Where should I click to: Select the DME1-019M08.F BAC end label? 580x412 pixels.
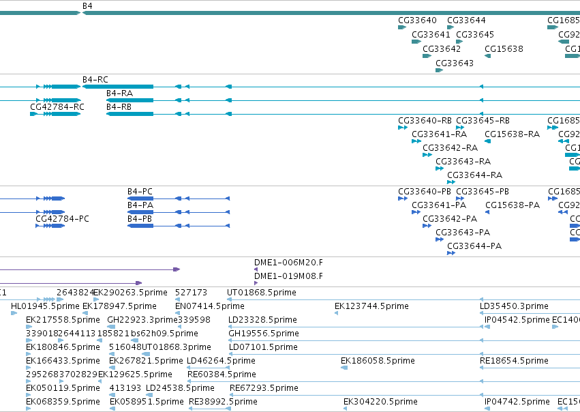point(288,276)
